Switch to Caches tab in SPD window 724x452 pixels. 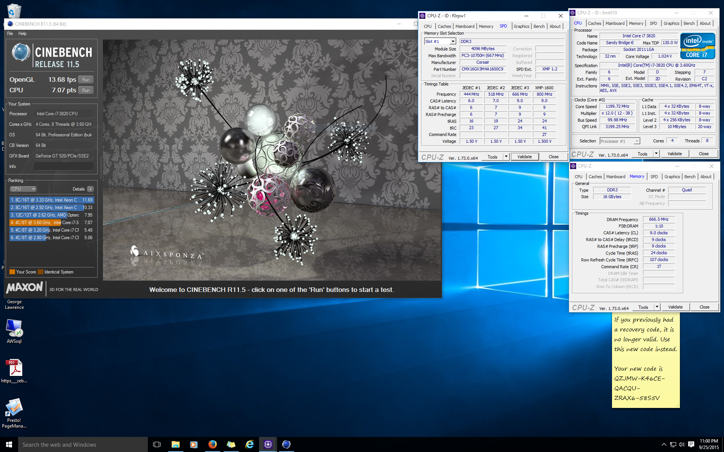click(x=444, y=26)
